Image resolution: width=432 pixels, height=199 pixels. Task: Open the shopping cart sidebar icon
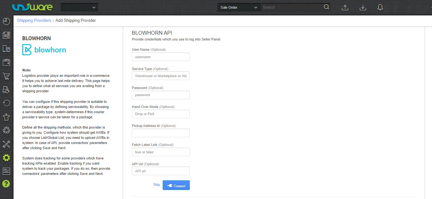[x=6, y=76]
